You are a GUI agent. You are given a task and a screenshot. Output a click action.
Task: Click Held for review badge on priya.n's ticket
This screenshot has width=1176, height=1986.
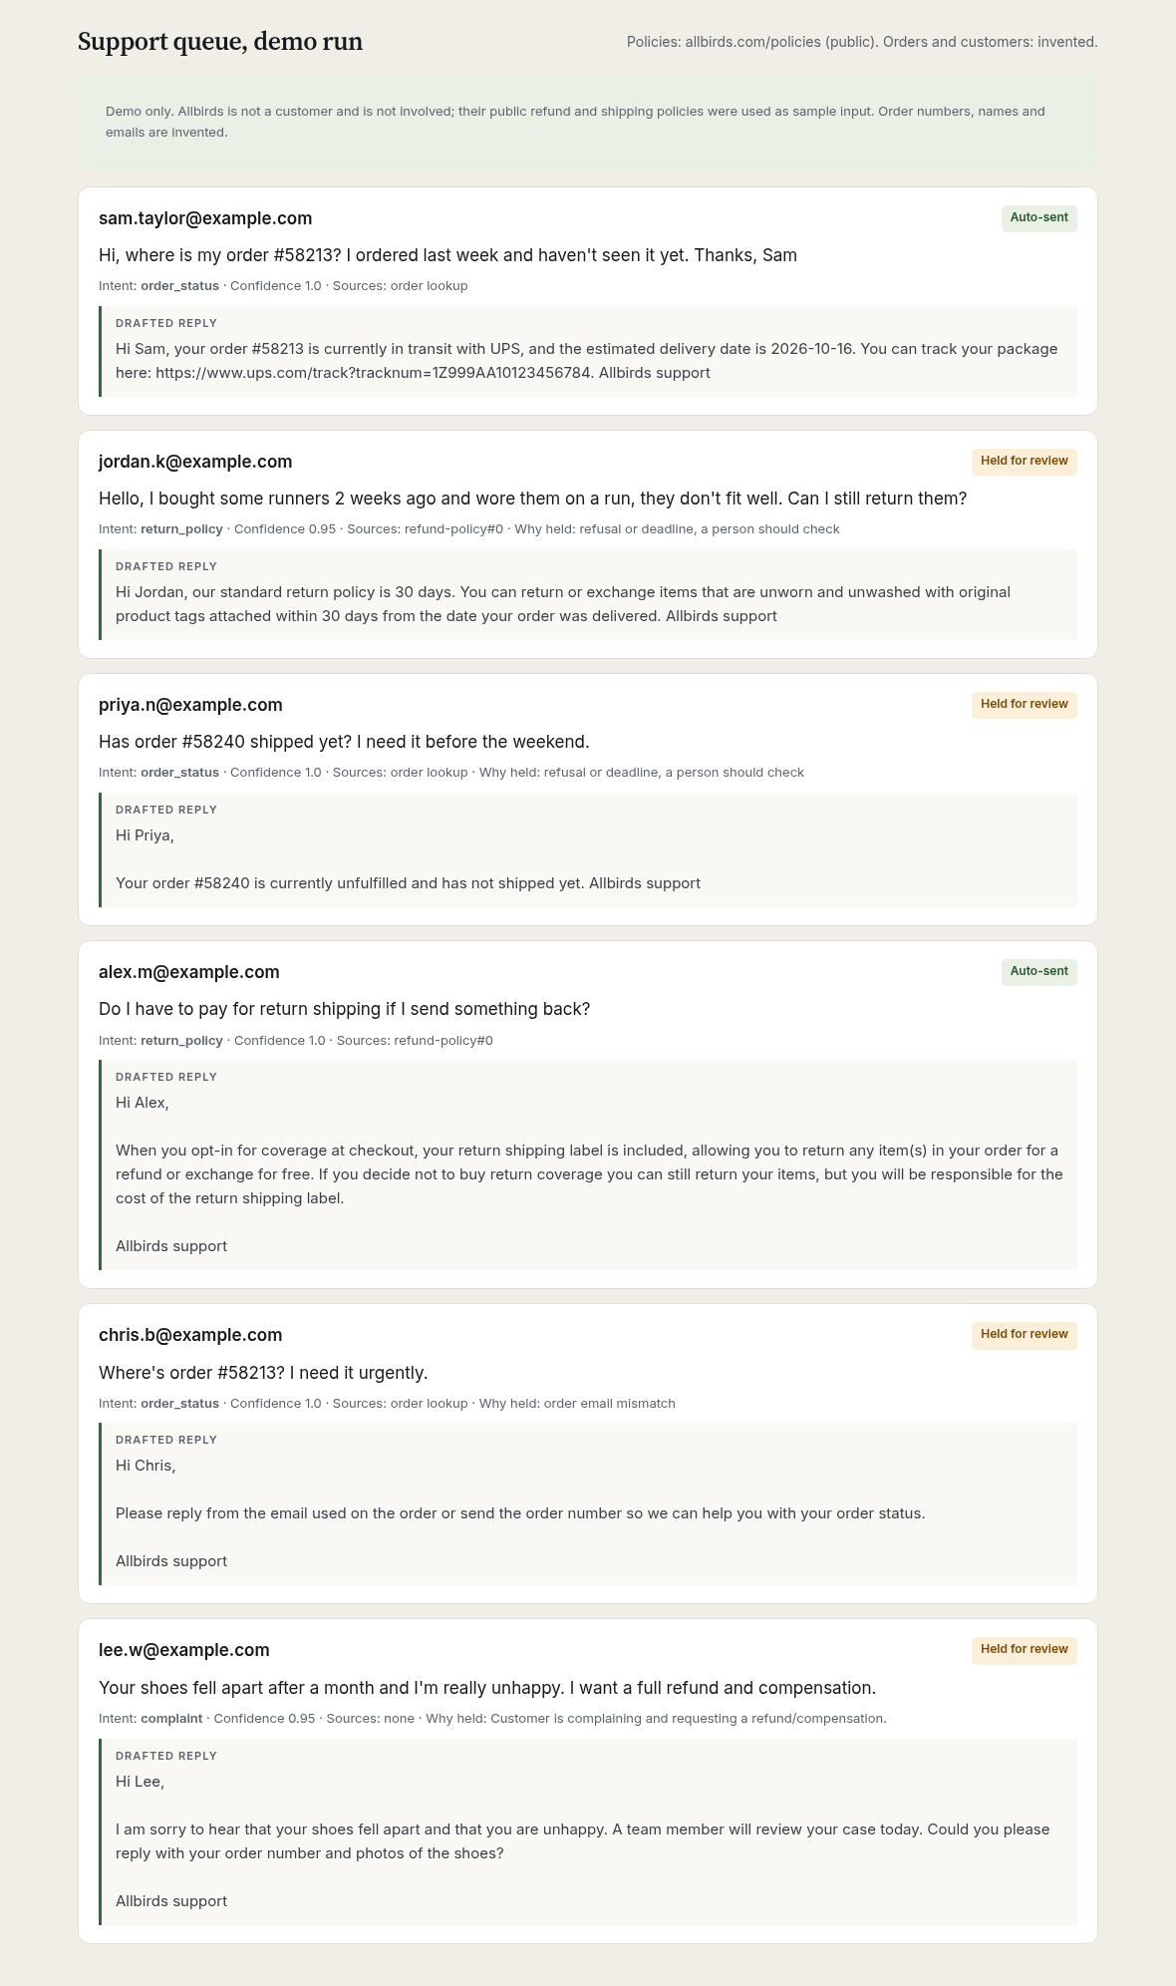[x=1024, y=705]
